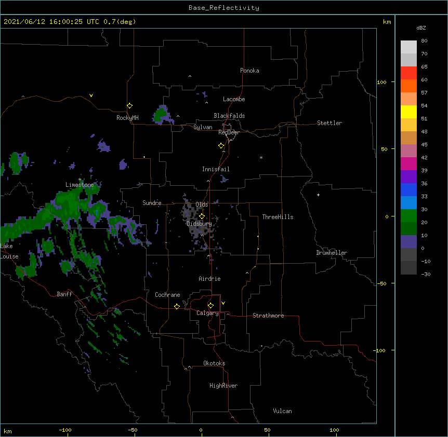The height and width of the screenshot is (437, 448).
Task: Select the Drumheller map label
Action: [332, 253]
